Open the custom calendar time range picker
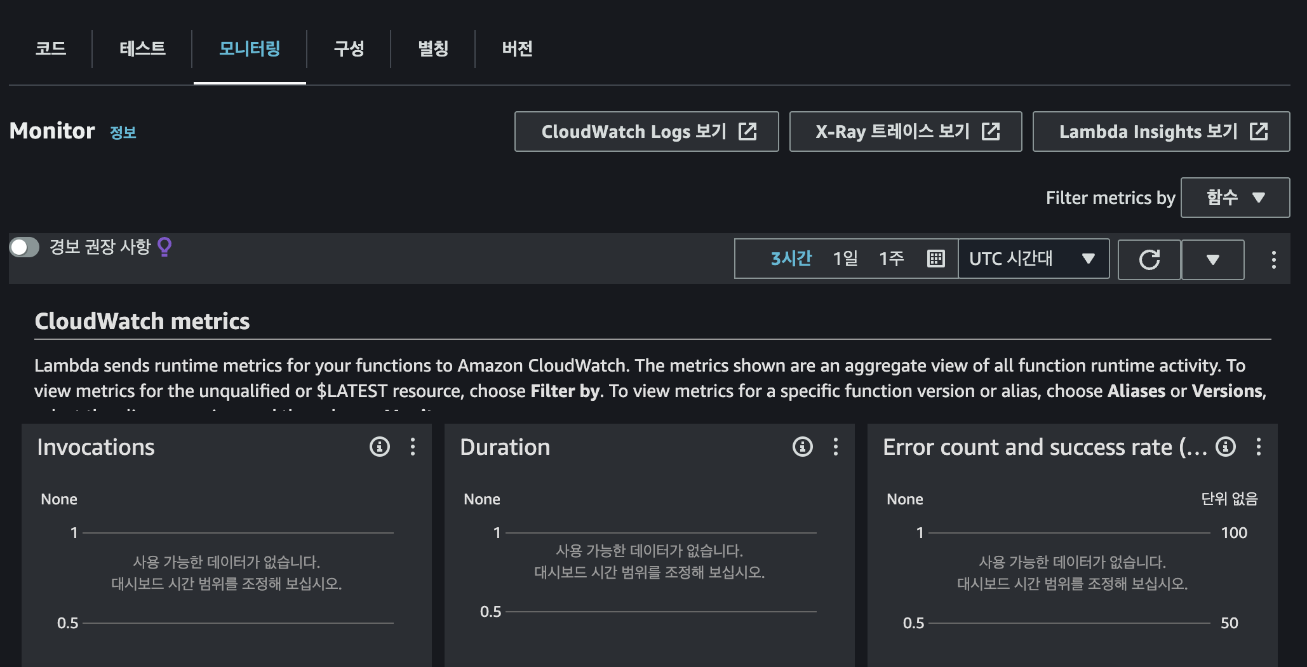Screen dimensions: 1307x667 click(x=936, y=259)
